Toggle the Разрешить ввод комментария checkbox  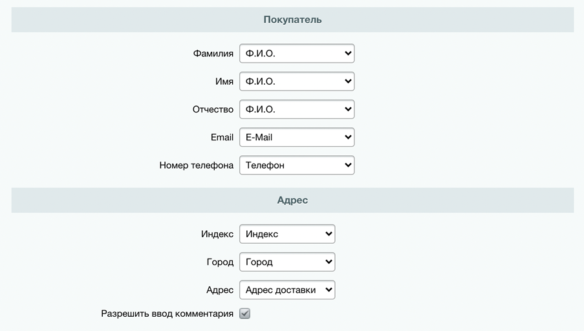[x=244, y=314]
